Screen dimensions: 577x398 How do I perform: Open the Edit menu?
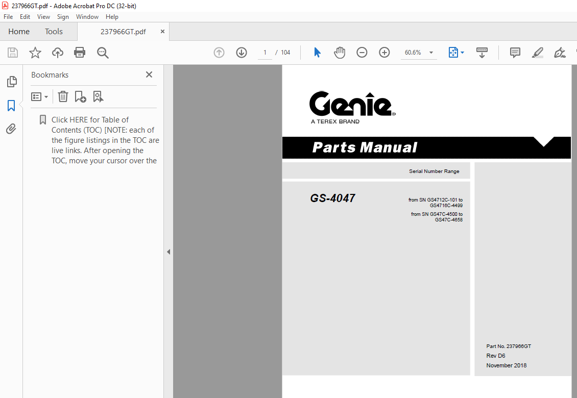tap(25, 16)
